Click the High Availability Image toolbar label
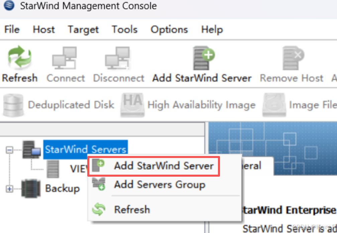 [201, 105]
